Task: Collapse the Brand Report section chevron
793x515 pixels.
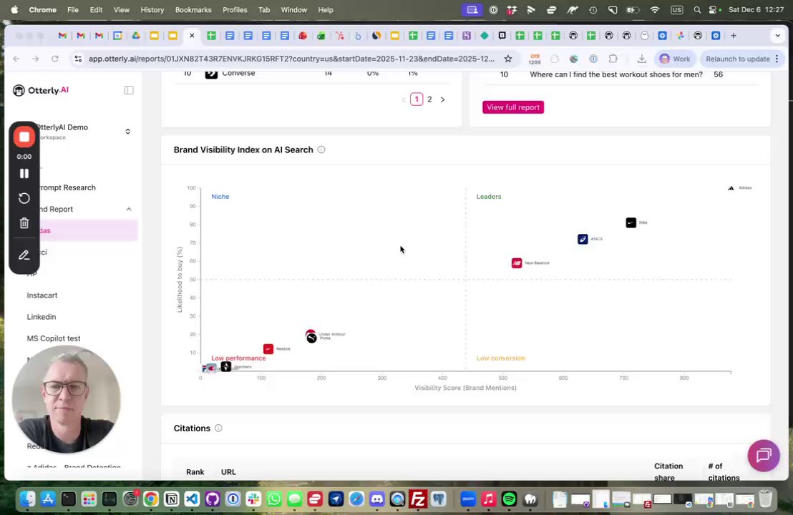Action: [x=129, y=209]
